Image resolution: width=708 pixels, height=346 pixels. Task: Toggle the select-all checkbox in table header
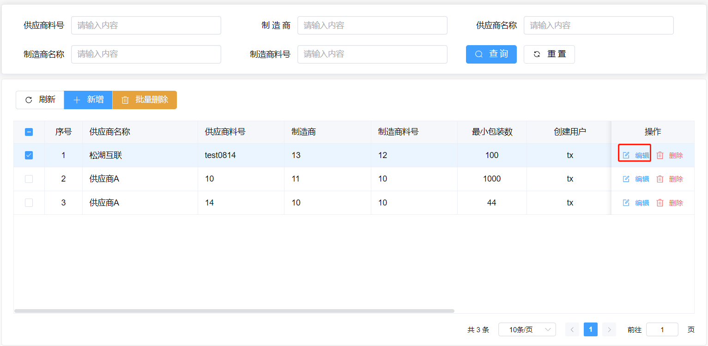29,132
